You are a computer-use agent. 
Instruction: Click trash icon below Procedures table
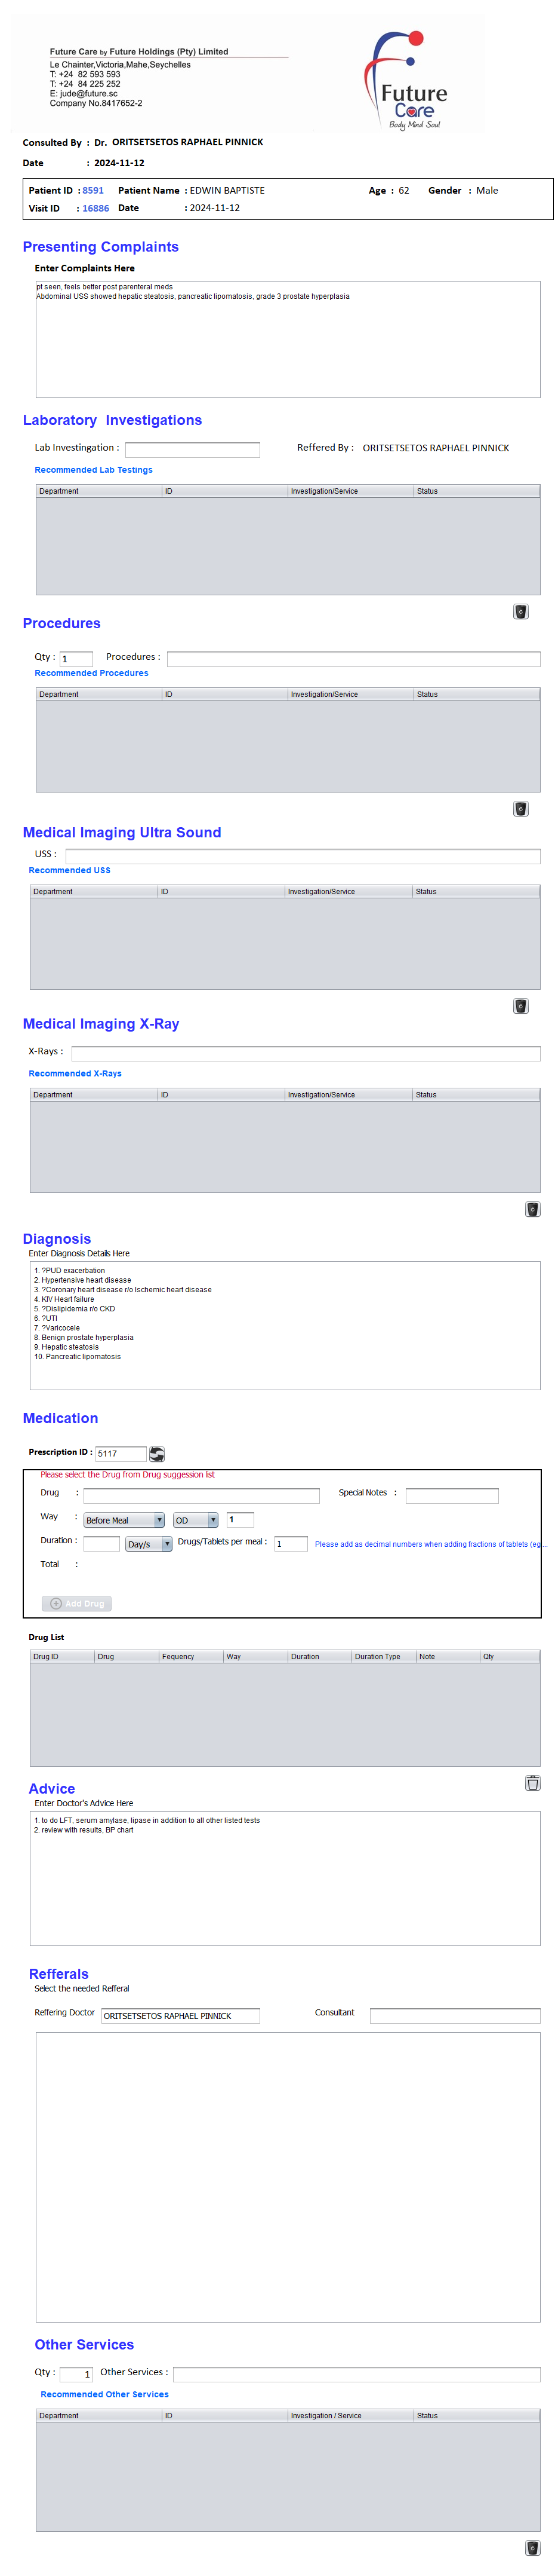coord(520,808)
